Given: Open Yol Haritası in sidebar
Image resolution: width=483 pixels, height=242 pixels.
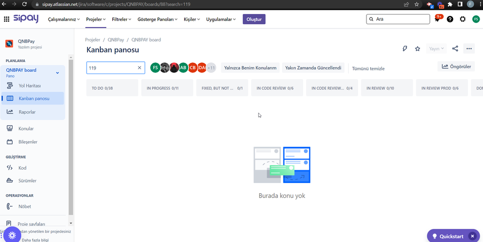Looking at the screenshot, I should point(33,85).
